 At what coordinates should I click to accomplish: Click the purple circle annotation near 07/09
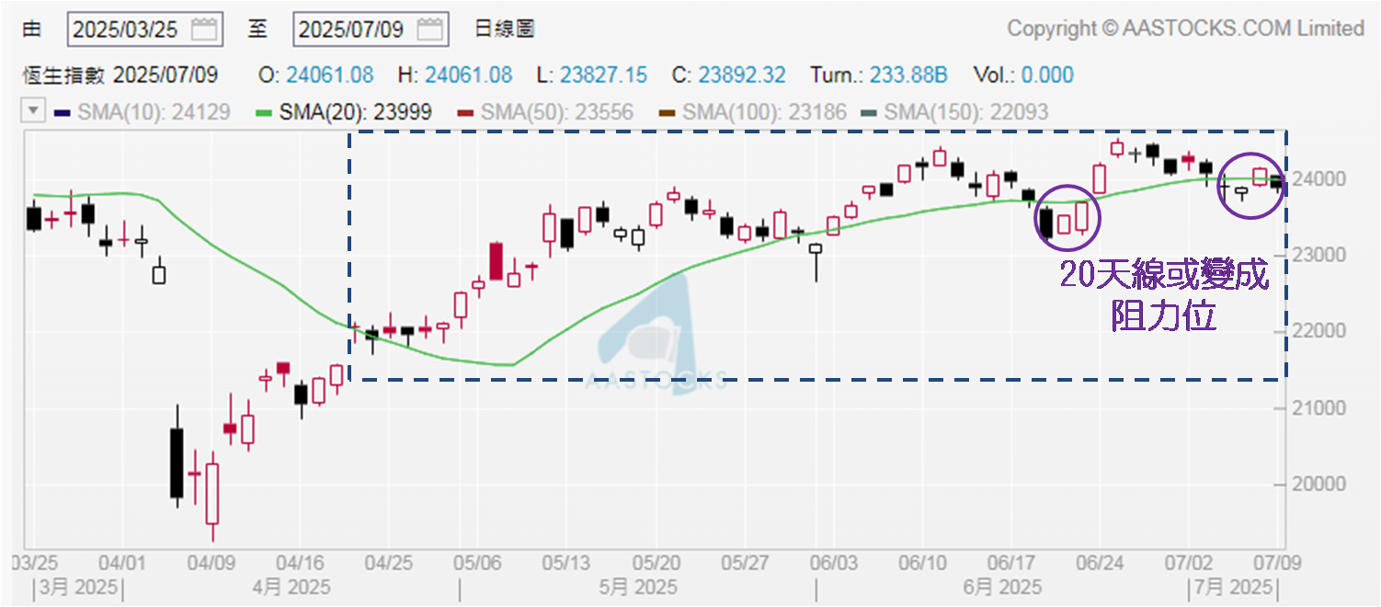[1251, 185]
